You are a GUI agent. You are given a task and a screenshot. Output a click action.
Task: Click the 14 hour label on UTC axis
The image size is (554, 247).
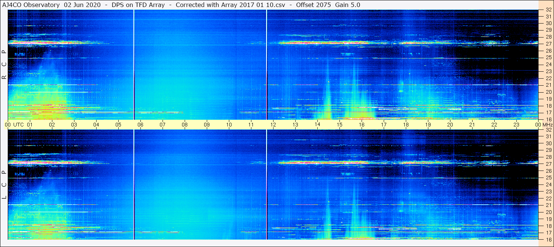(317, 125)
